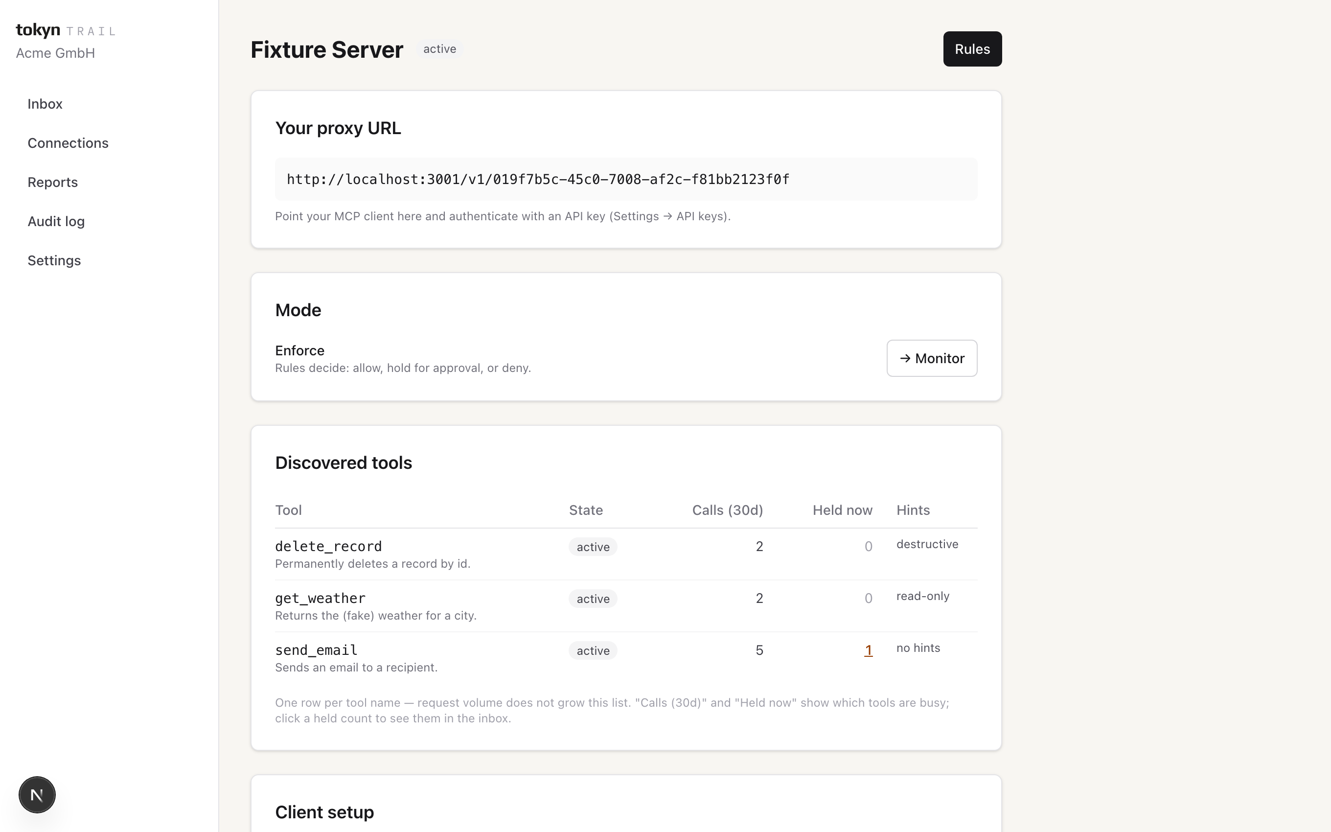Switch mode to Monitor
Image resolution: width=1331 pixels, height=832 pixels.
(932, 358)
